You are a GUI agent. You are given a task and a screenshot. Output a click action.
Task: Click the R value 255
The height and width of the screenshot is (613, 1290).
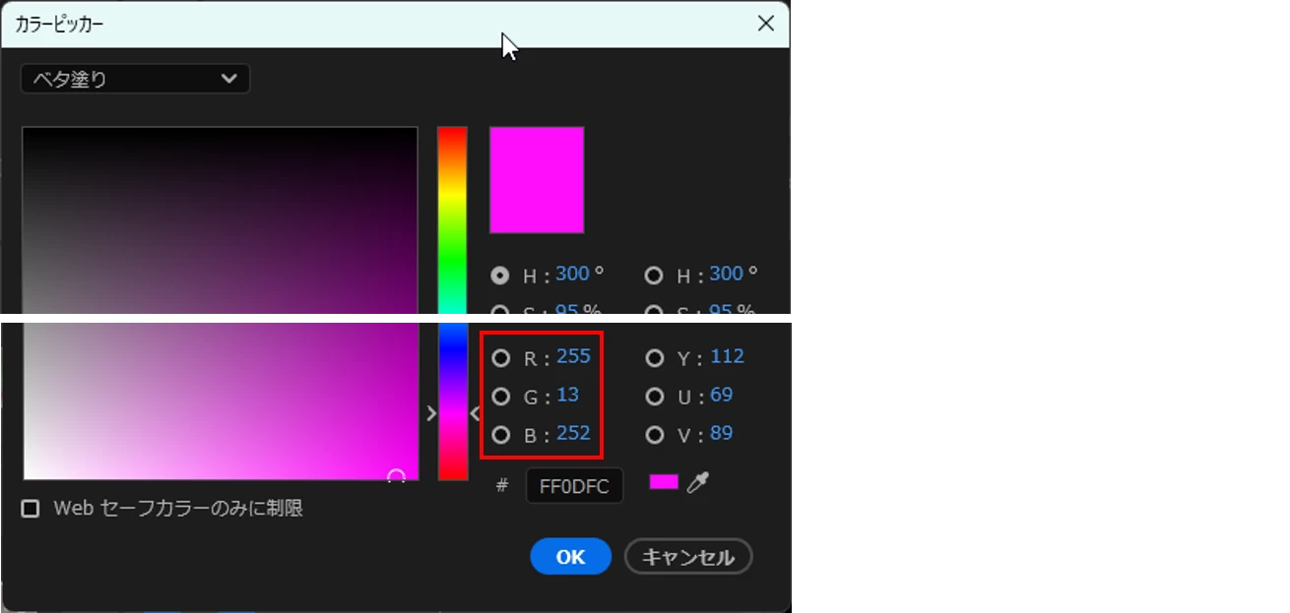pos(573,356)
